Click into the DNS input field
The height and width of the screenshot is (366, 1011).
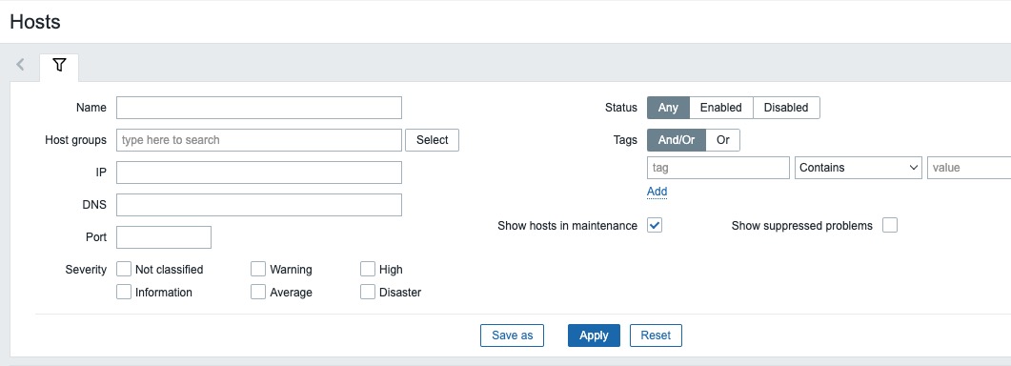pos(259,205)
